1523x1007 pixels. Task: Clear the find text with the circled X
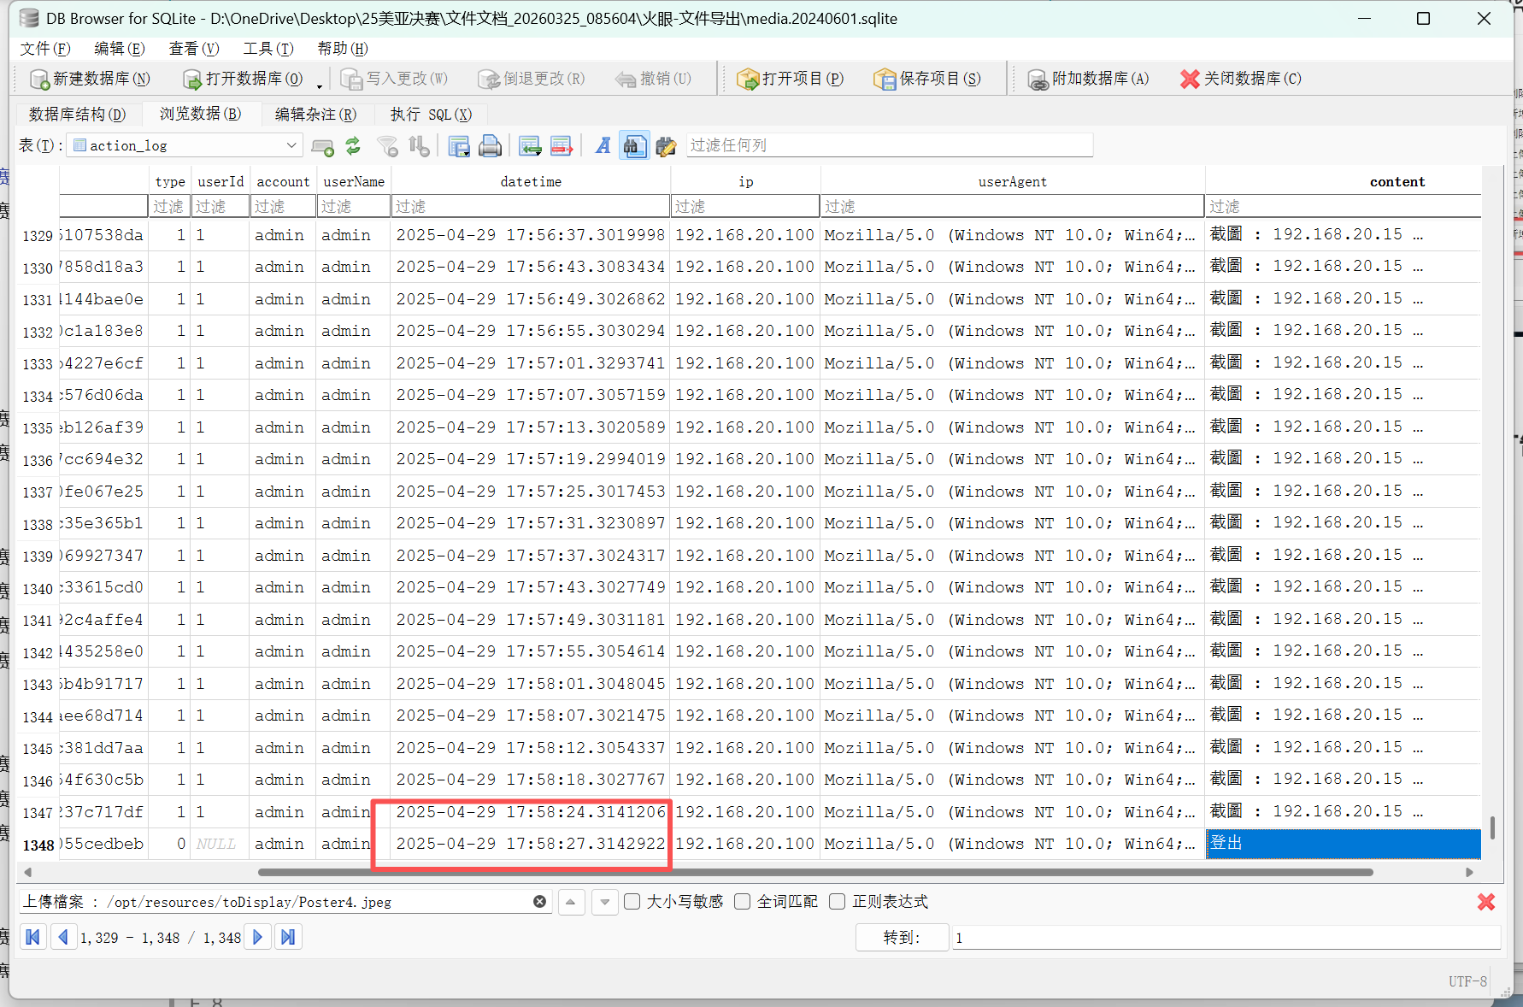point(539,902)
